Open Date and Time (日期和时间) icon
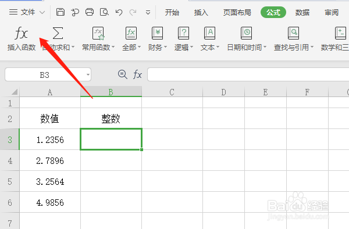Viewport: 349px width, 229px height. [x=246, y=33]
